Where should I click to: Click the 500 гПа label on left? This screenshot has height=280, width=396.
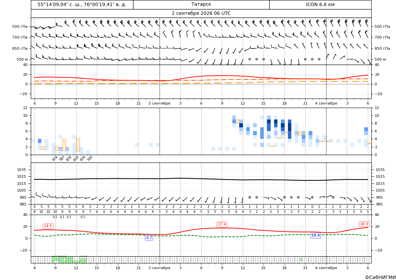tap(20, 26)
